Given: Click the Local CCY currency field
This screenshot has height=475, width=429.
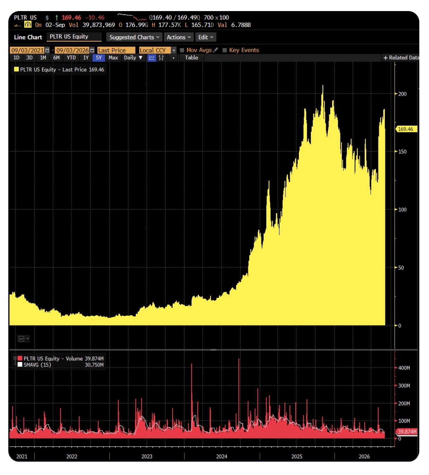Looking at the screenshot, I should 155,50.
